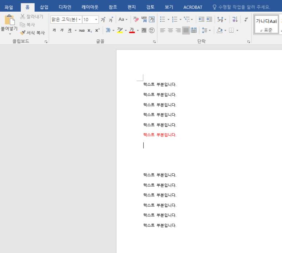
Task: Click the bullets list icon
Action: click(163, 19)
